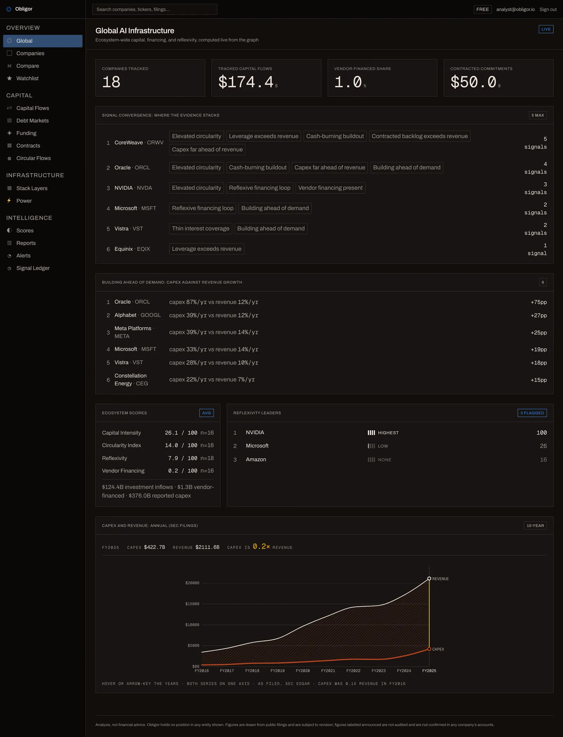The height and width of the screenshot is (737, 563).
Task: Click the Funding diamond icon
Action: tap(10, 133)
